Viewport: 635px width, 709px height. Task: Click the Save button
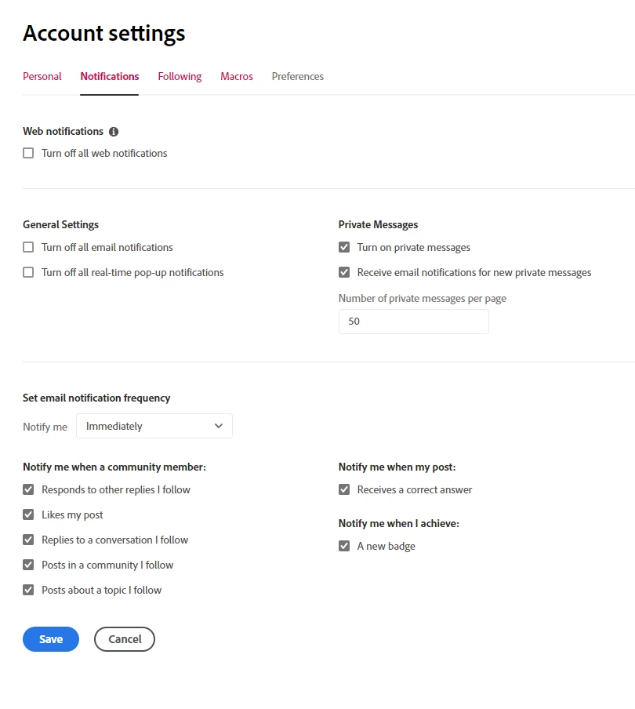click(51, 639)
